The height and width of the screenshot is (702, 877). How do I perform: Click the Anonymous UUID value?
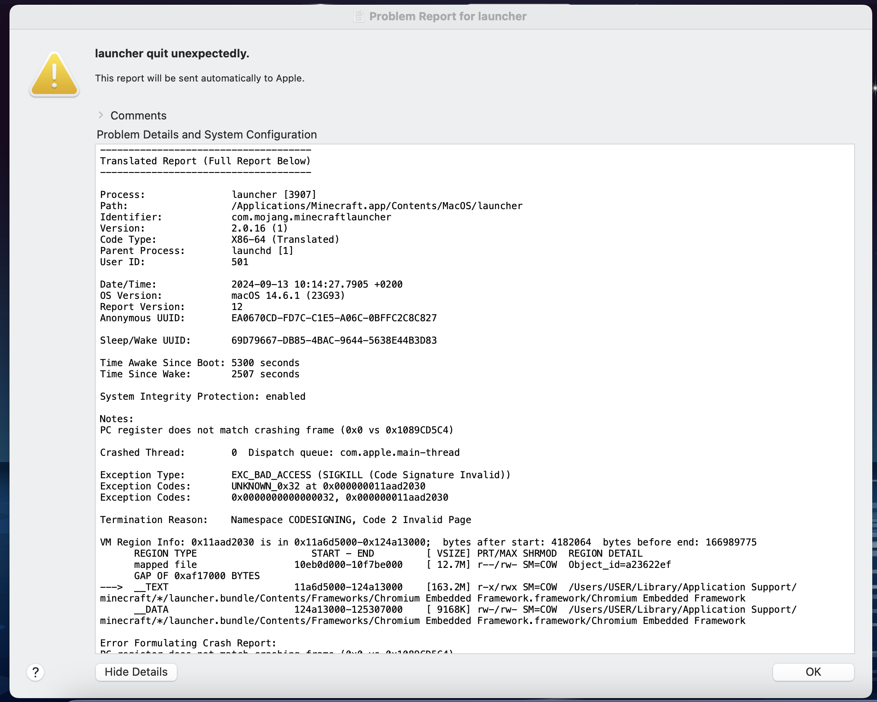pos(334,318)
